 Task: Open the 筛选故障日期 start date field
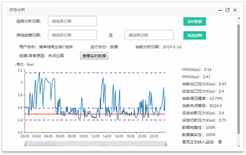[x=72, y=35]
